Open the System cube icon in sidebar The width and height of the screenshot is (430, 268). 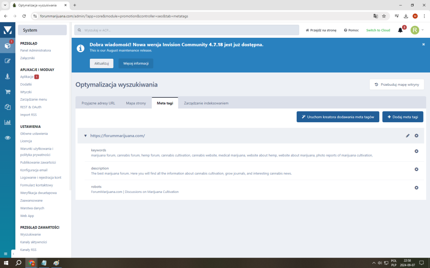pos(7,45)
